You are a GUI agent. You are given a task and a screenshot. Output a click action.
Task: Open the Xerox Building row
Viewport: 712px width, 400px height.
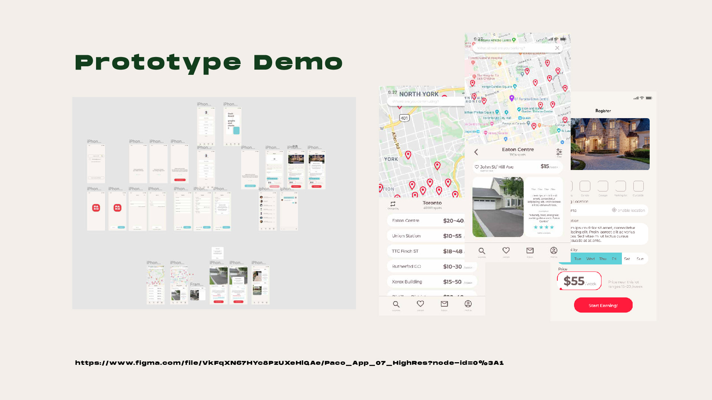click(432, 281)
